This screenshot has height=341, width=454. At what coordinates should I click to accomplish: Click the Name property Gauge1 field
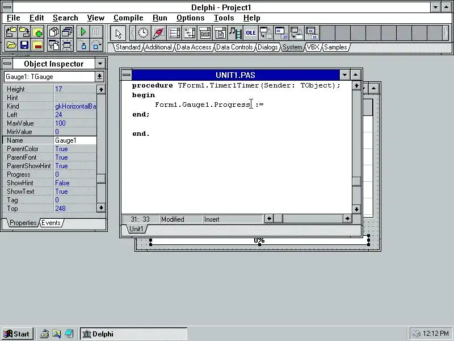pos(75,140)
